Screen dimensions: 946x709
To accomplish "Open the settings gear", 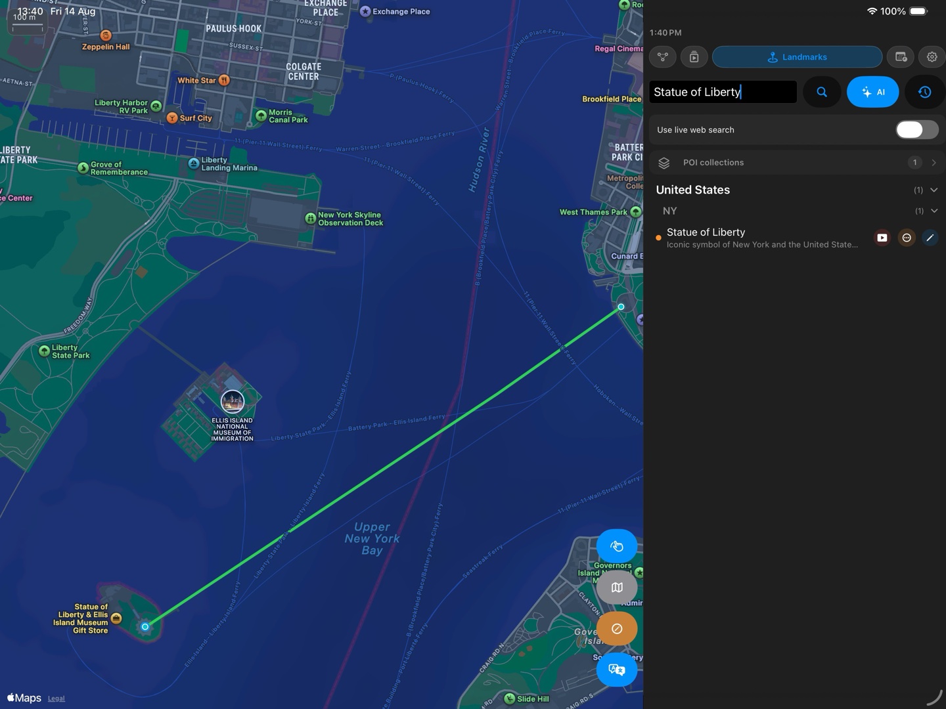I will 932,57.
